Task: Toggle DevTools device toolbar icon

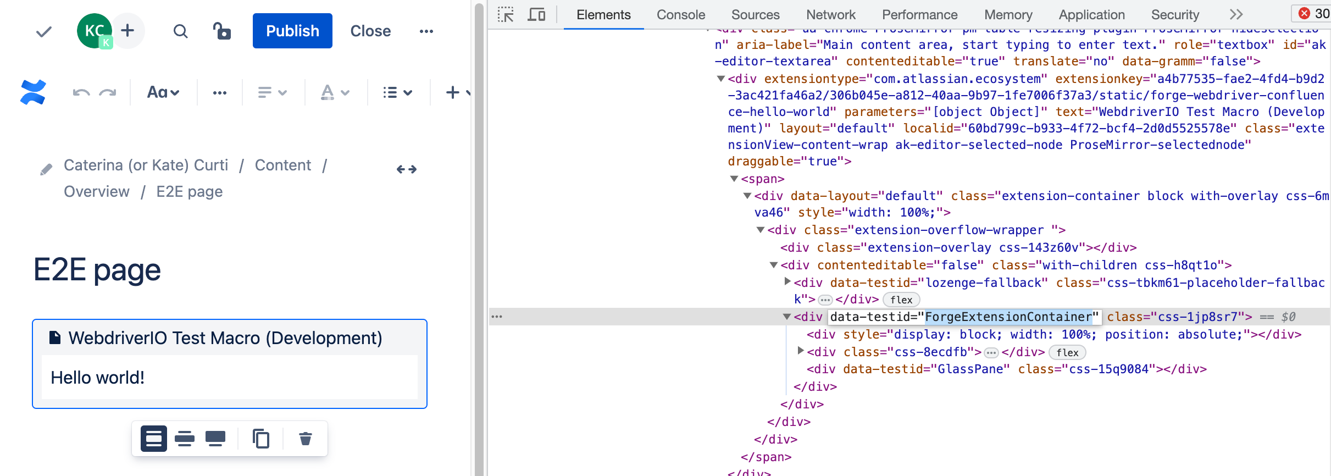Action: [x=536, y=15]
